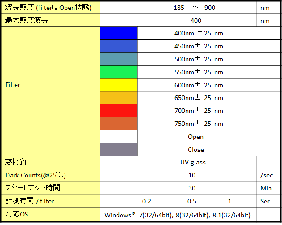Select the white Open filter swatch
The image size is (282, 225).
click(x=118, y=137)
